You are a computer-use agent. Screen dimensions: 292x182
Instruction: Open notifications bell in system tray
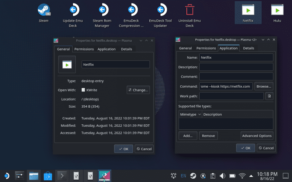point(173,176)
